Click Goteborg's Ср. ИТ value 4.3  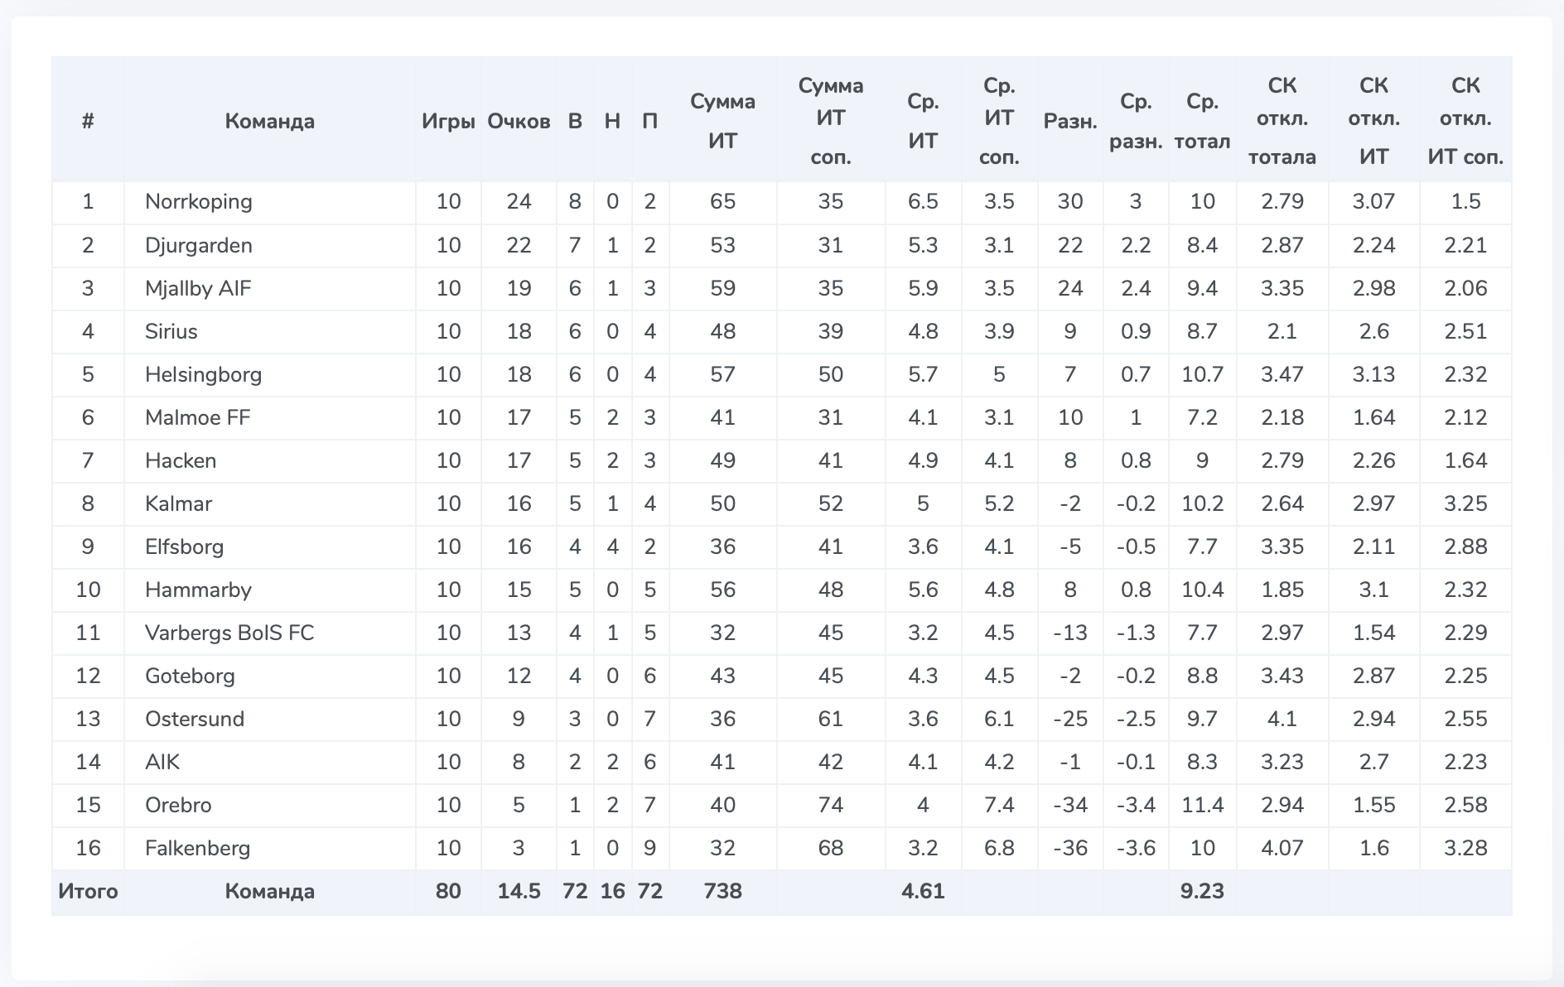point(923,676)
